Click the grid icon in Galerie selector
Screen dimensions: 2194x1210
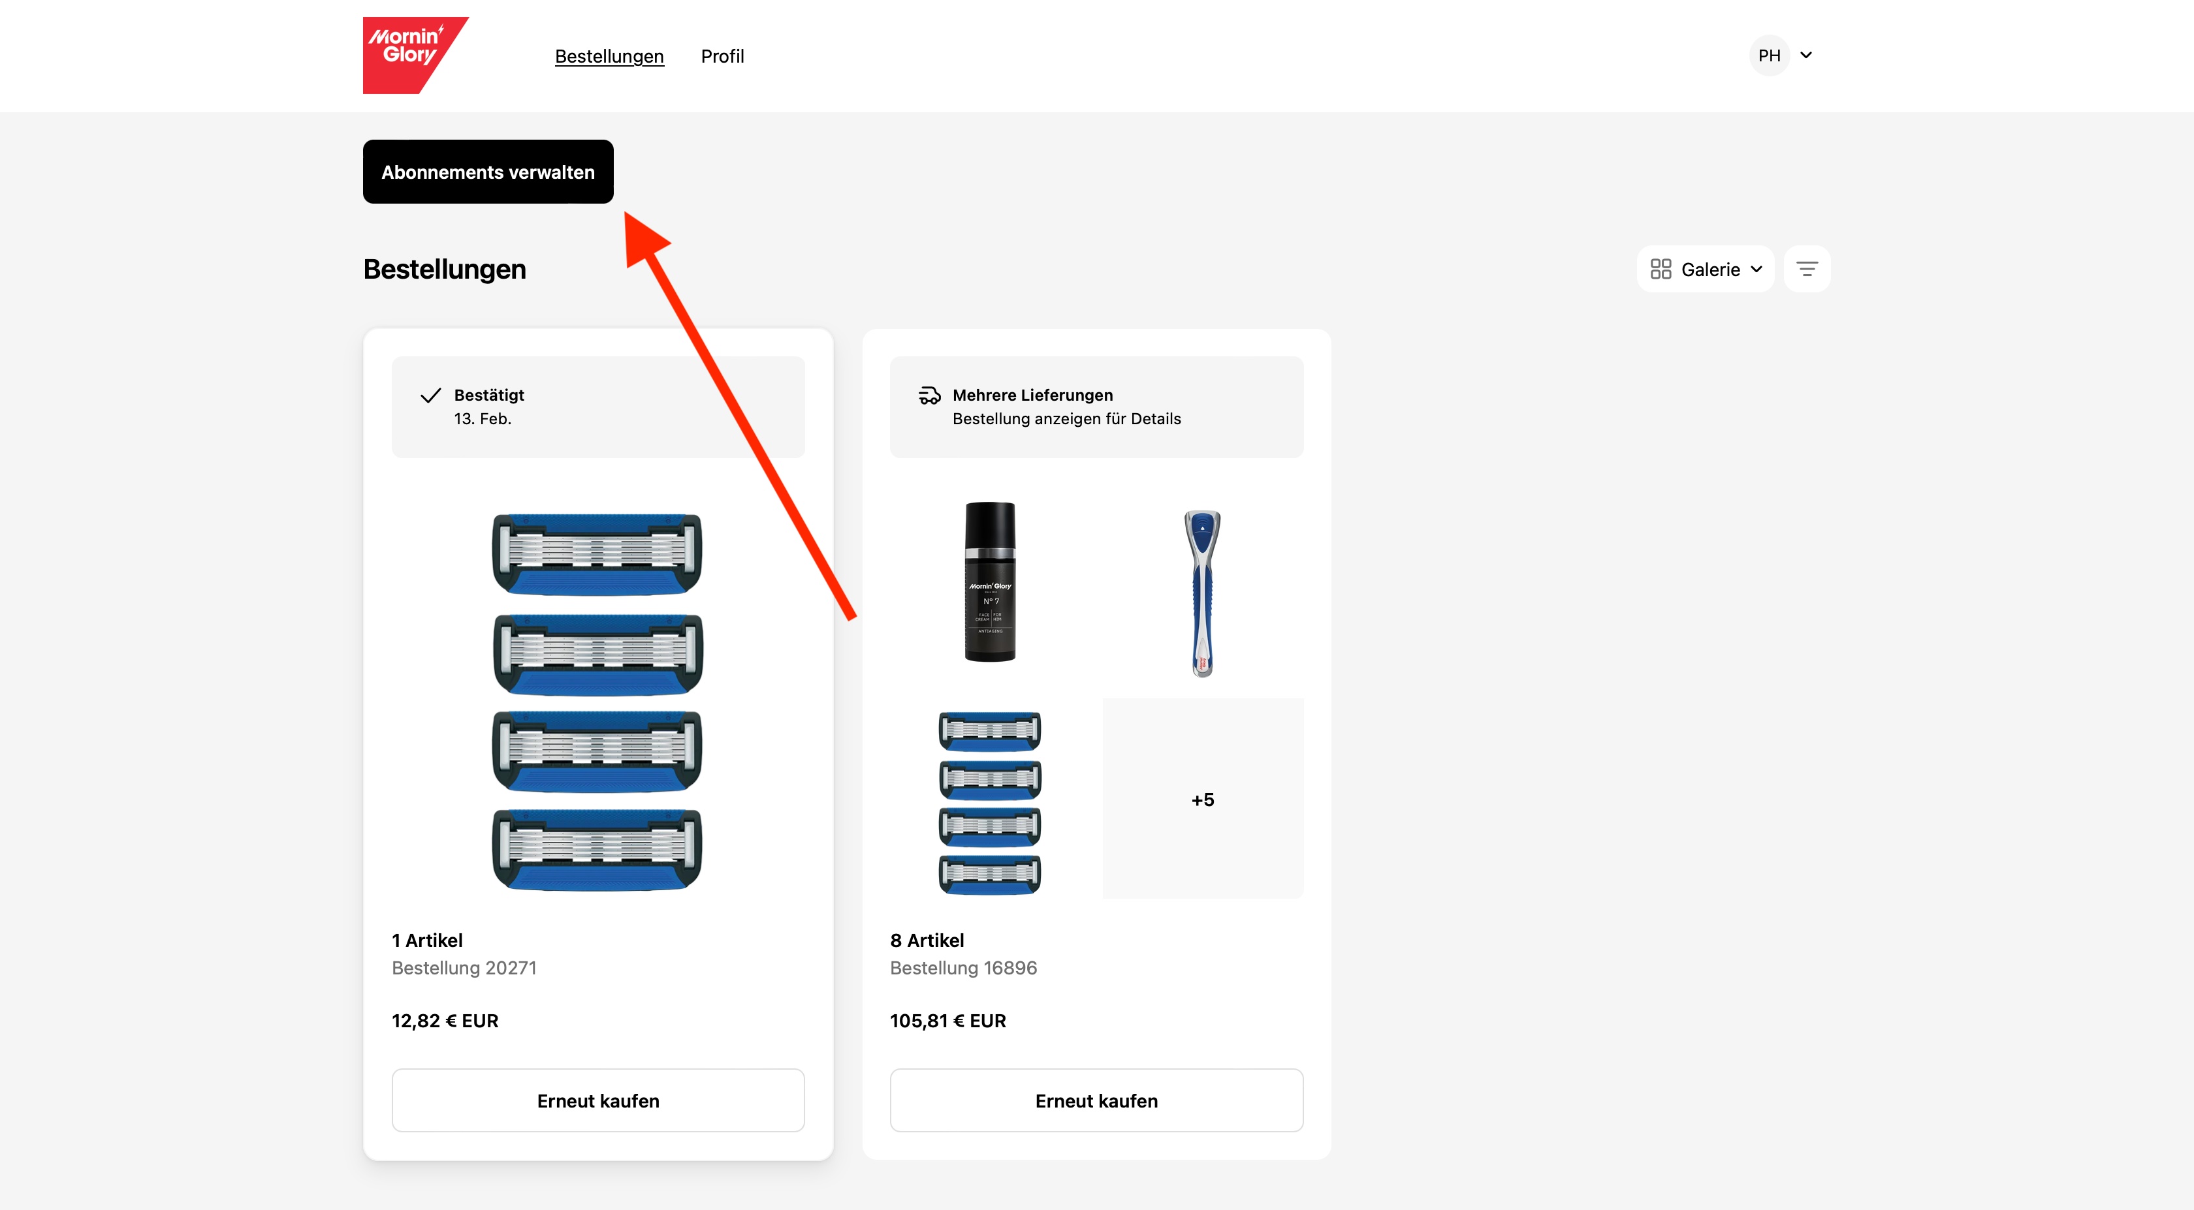click(1660, 269)
